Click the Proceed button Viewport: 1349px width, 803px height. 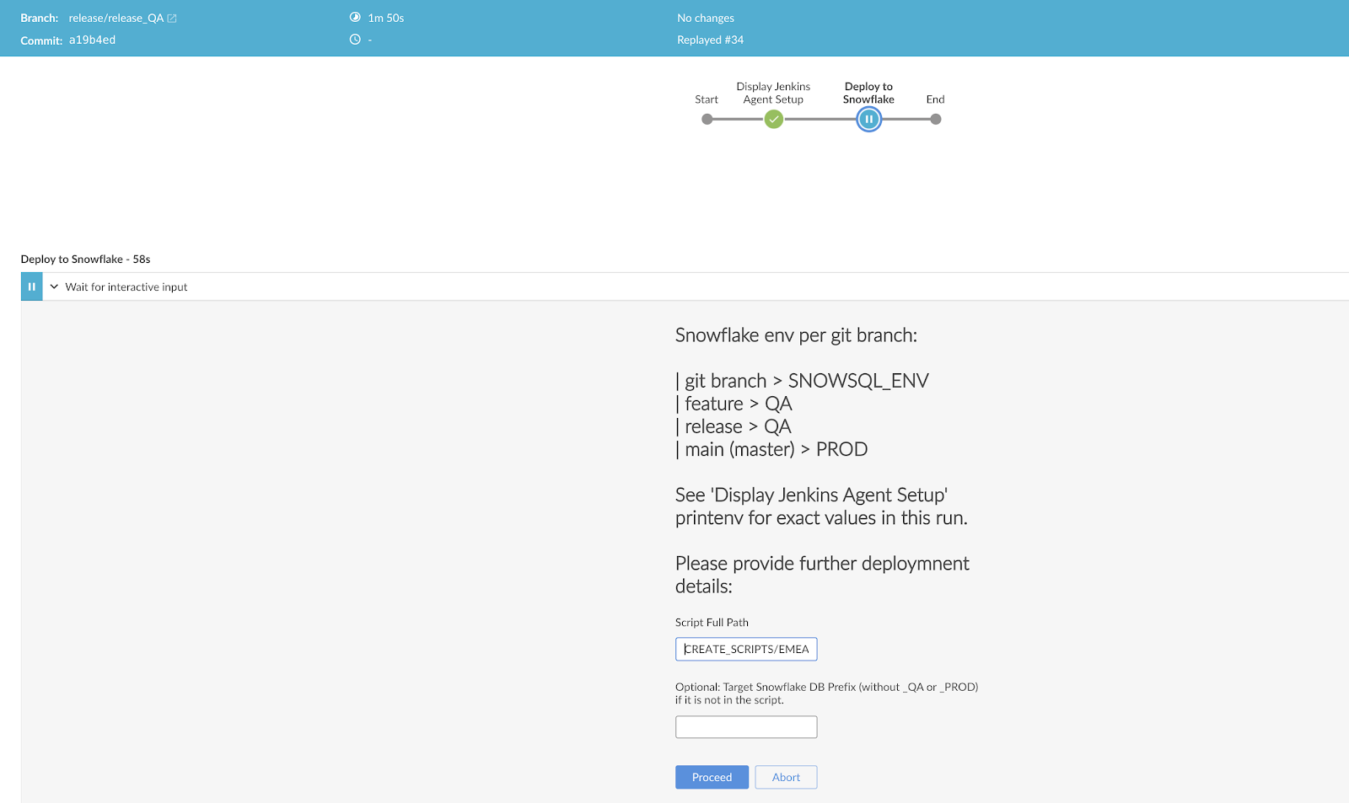712,777
